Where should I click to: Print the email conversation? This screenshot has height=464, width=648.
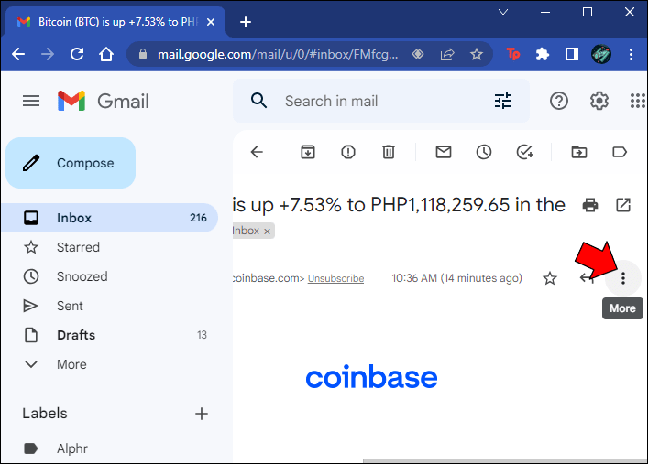click(x=589, y=205)
